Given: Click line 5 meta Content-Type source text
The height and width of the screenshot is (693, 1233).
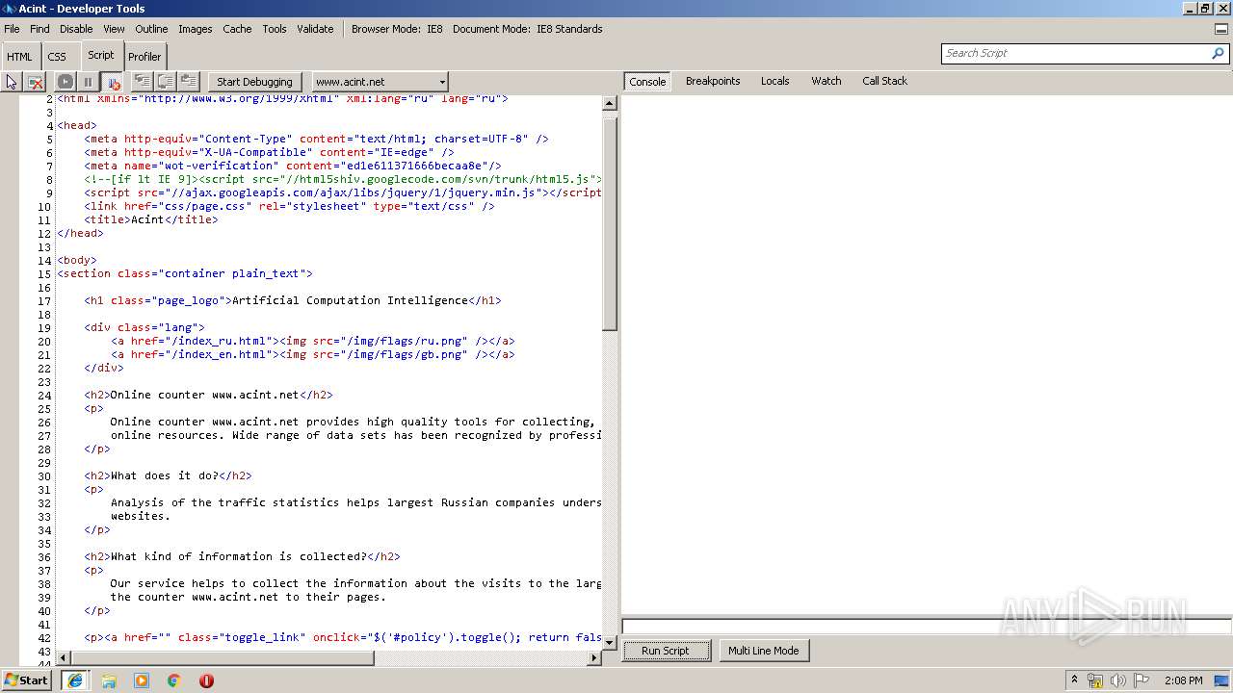Looking at the screenshot, I should (x=316, y=139).
